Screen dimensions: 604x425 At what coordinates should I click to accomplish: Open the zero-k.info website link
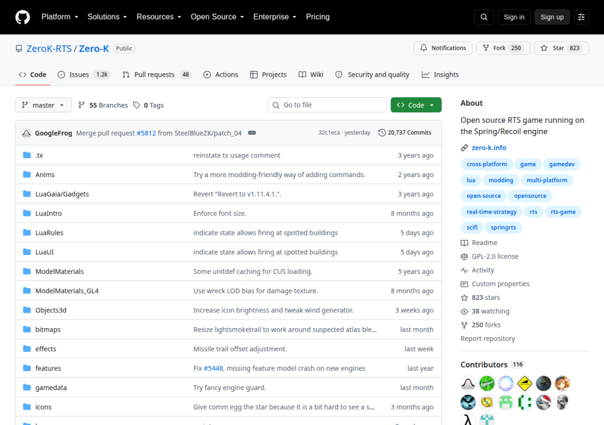(x=489, y=148)
